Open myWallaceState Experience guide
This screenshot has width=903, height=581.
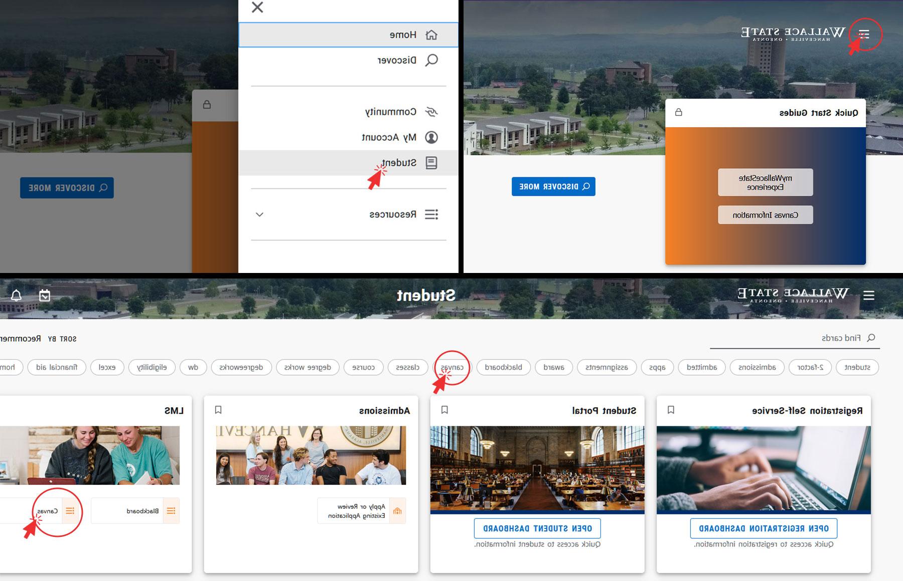pos(766,182)
